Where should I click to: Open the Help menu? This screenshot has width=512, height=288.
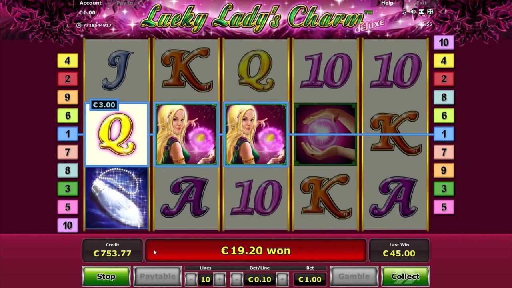(387, 3)
